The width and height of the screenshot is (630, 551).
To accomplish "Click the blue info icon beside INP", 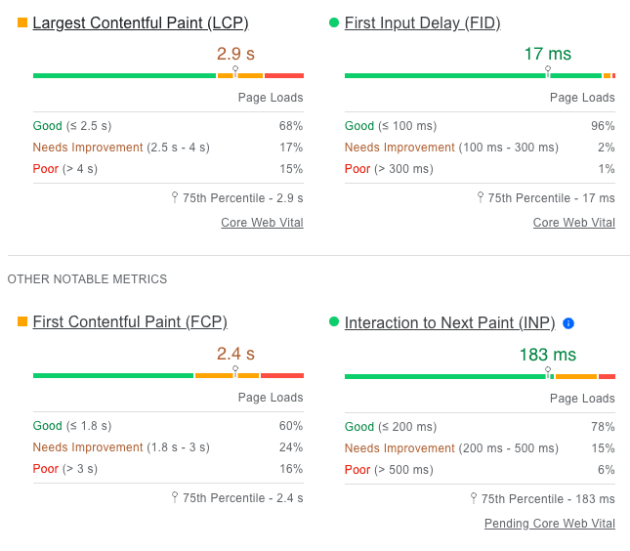I will coord(568,323).
